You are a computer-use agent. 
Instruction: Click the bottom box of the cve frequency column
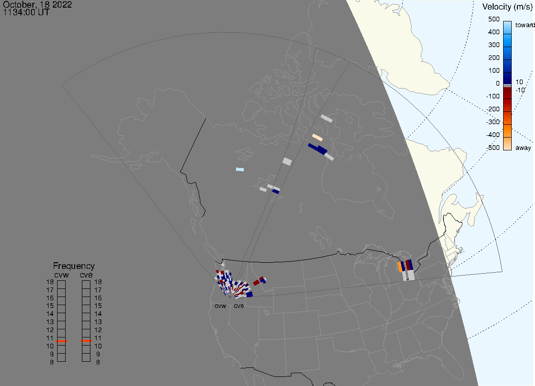coord(86,357)
